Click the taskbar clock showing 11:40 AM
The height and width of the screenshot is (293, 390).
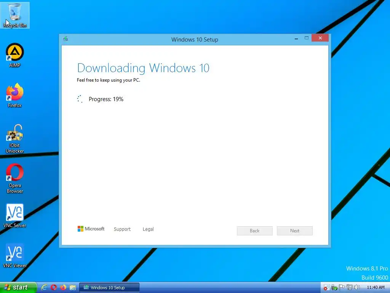(x=376, y=287)
